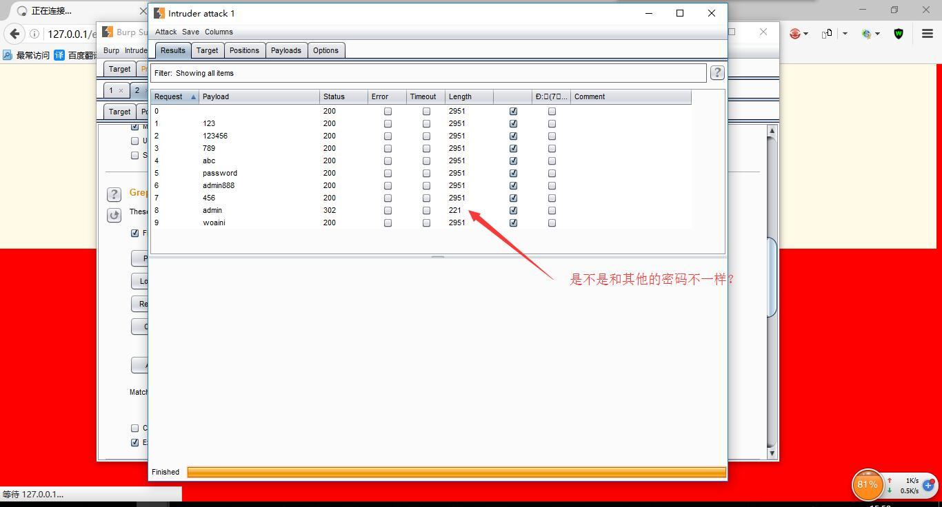942x507 pixels.
Task: Click the results pane splitter handle
Action: (438, 256)
